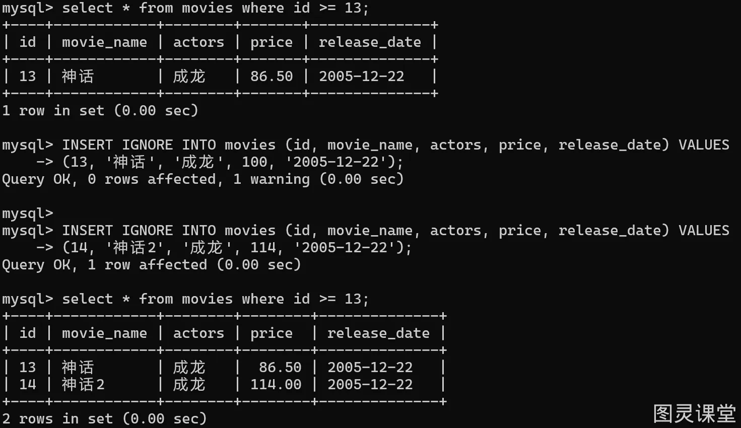Click the 114.00 price cell in the bottom table
This screenshot has width=741, height=428.
(276, 385)
